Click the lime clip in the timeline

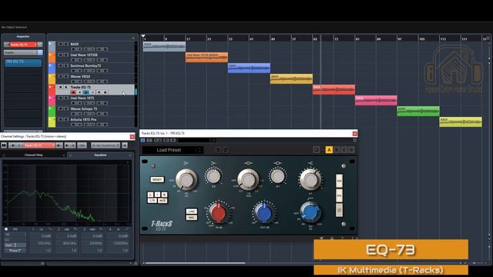[461, 122]
